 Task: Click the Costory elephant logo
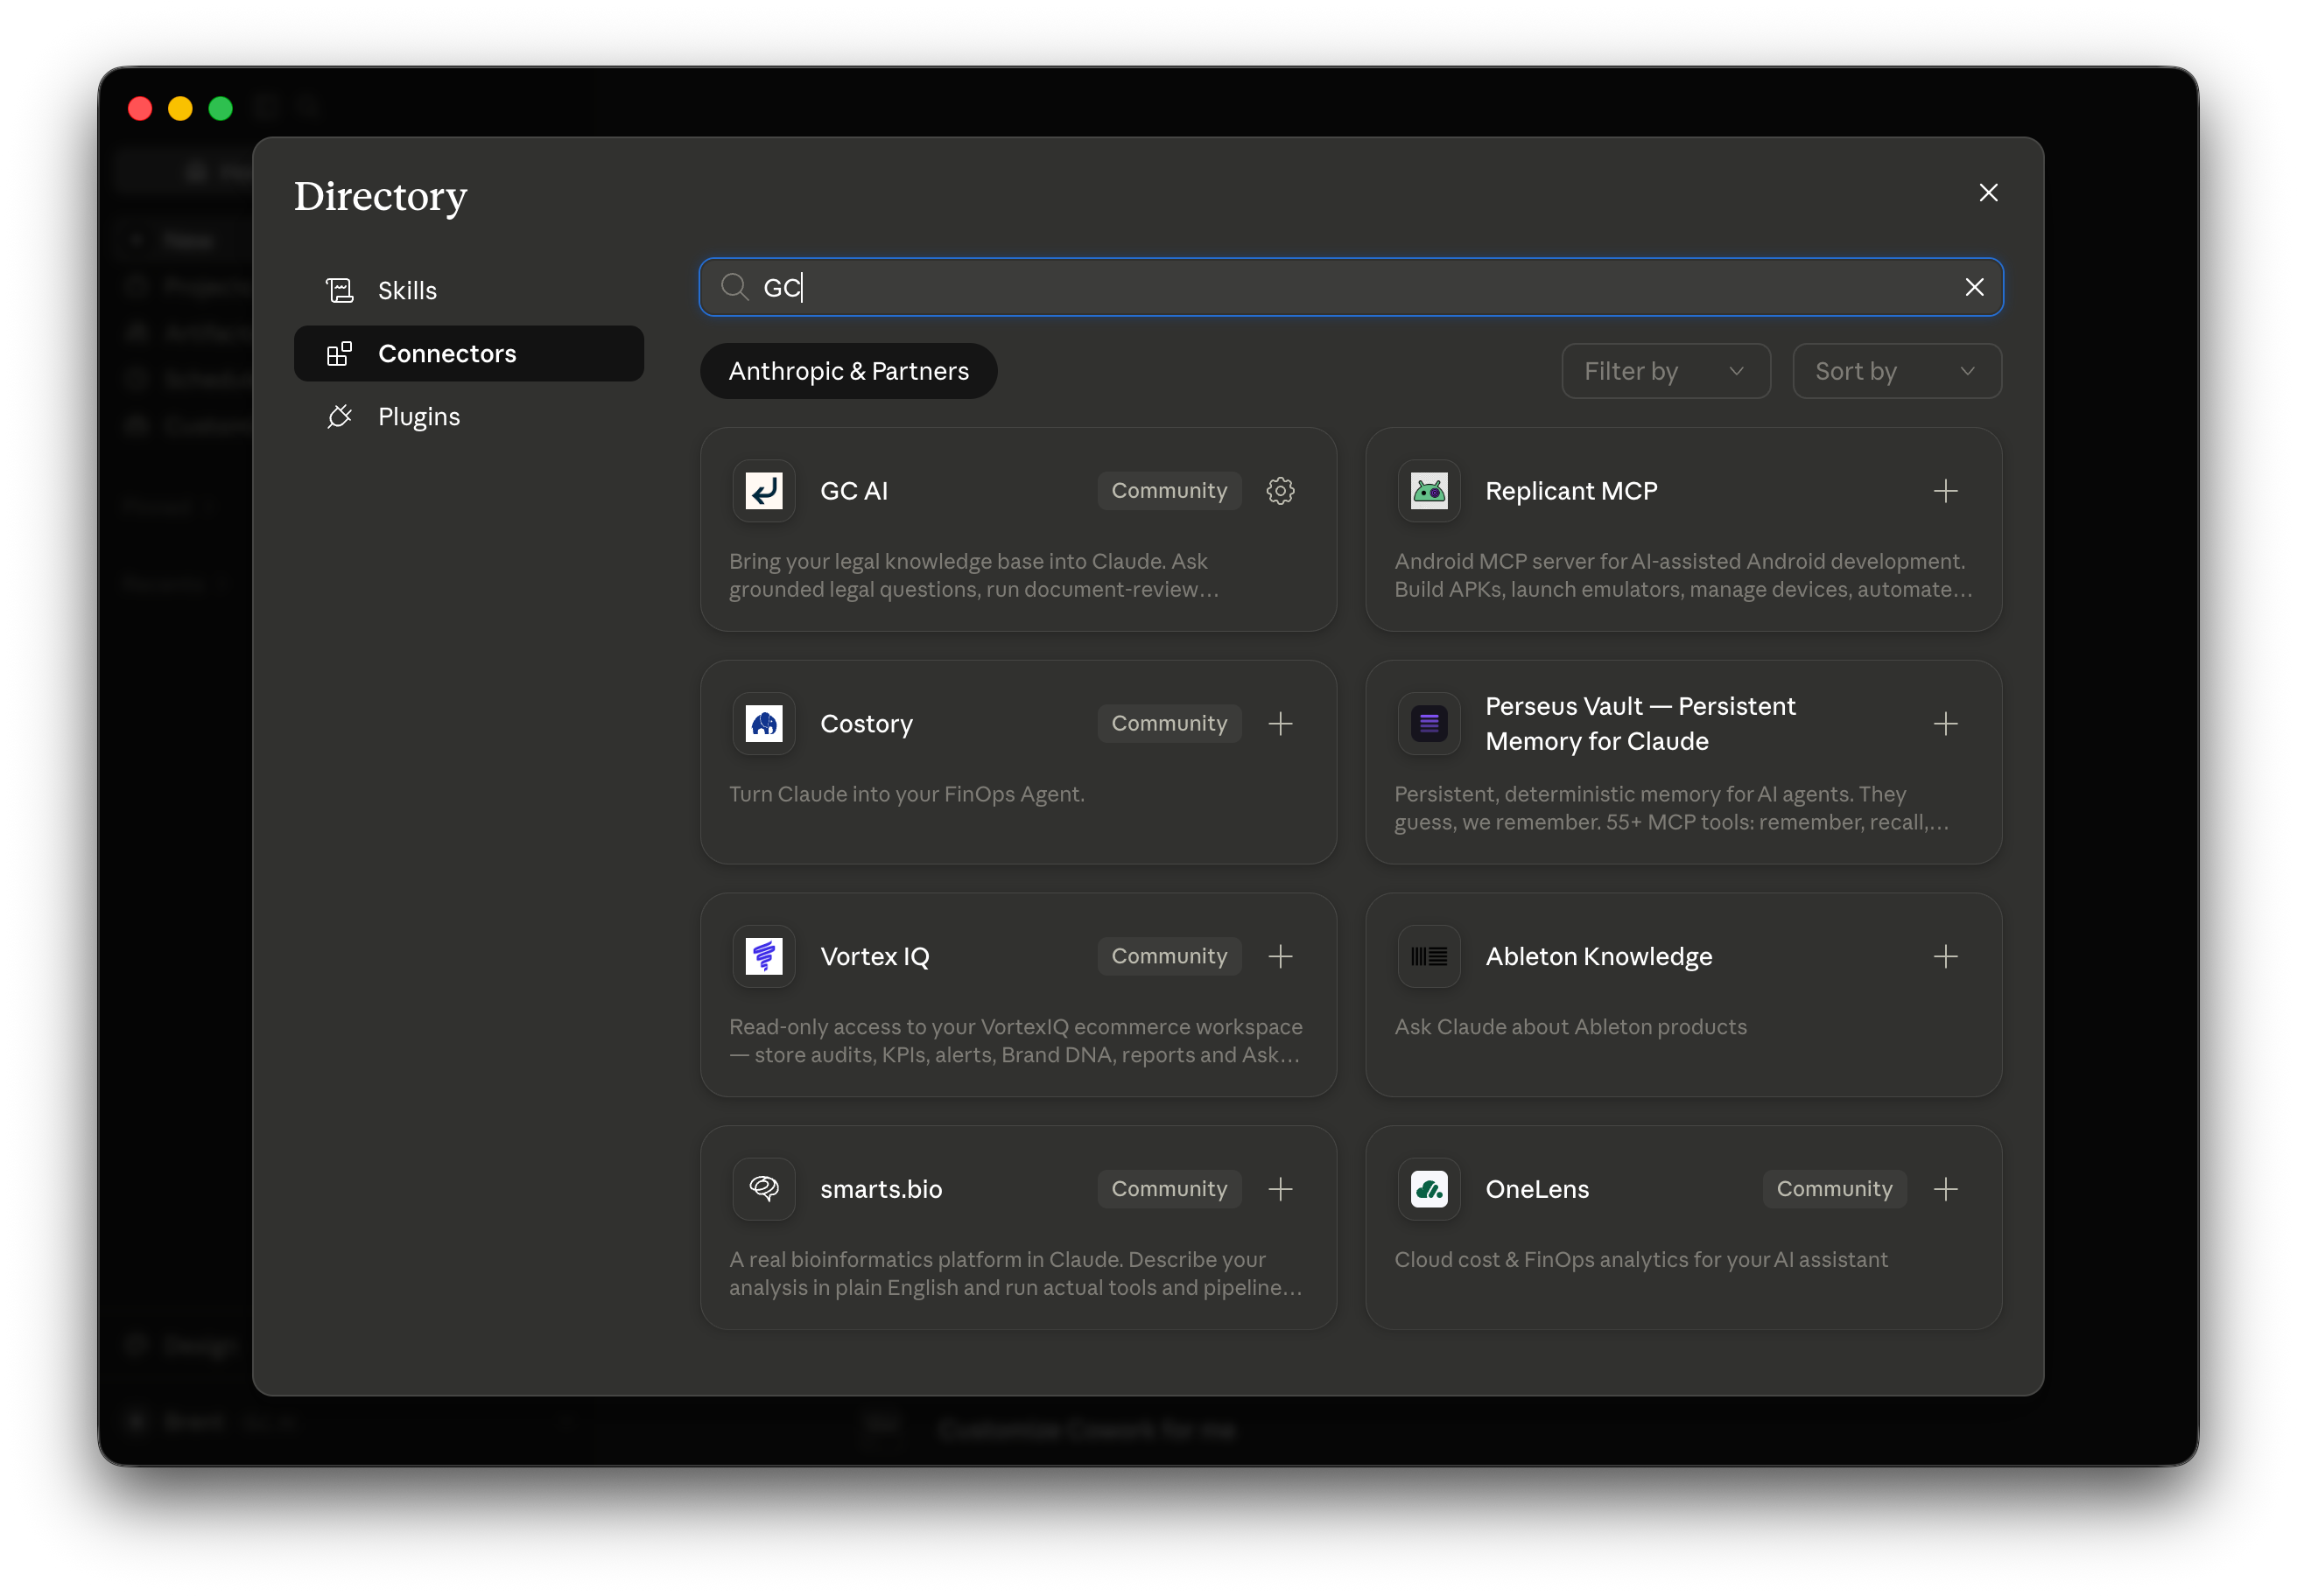pos(764,724)
